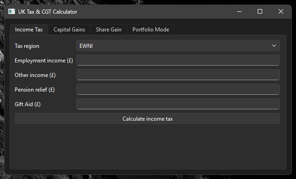Click the Tax region label
This screenshot has width=296, height=179.
(27, 46)
